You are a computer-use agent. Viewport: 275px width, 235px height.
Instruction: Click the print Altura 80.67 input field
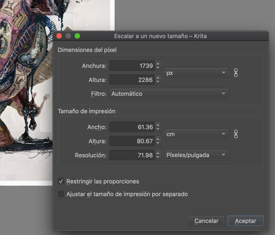[132, 141]
